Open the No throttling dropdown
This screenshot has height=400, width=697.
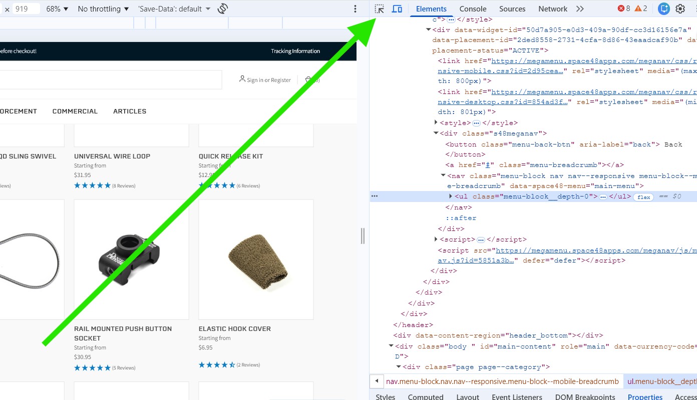(x=103, y=9)
